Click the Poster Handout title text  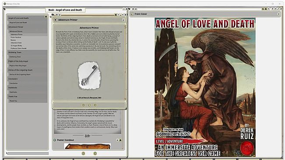66,140
